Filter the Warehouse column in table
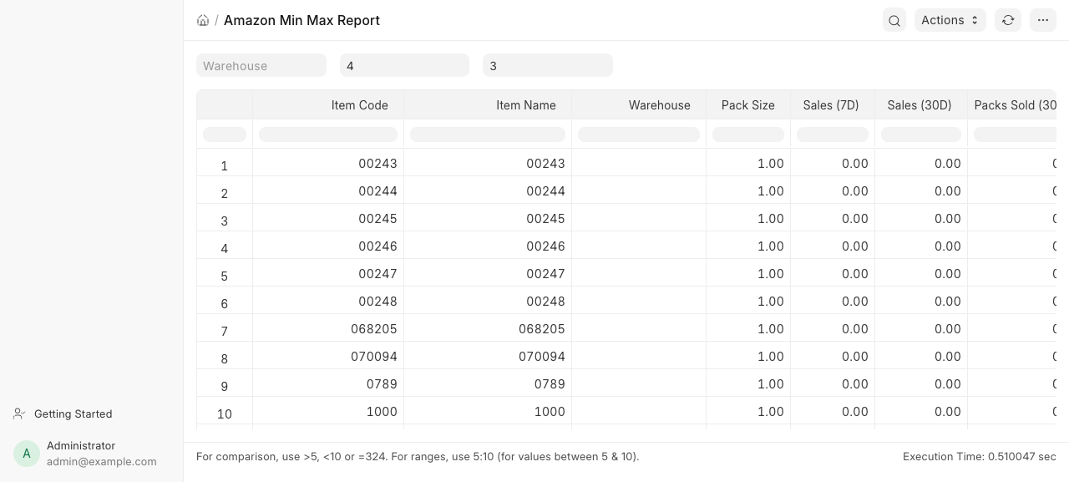Viewport: 1069px width, 482px height. (x=639, y=134)
